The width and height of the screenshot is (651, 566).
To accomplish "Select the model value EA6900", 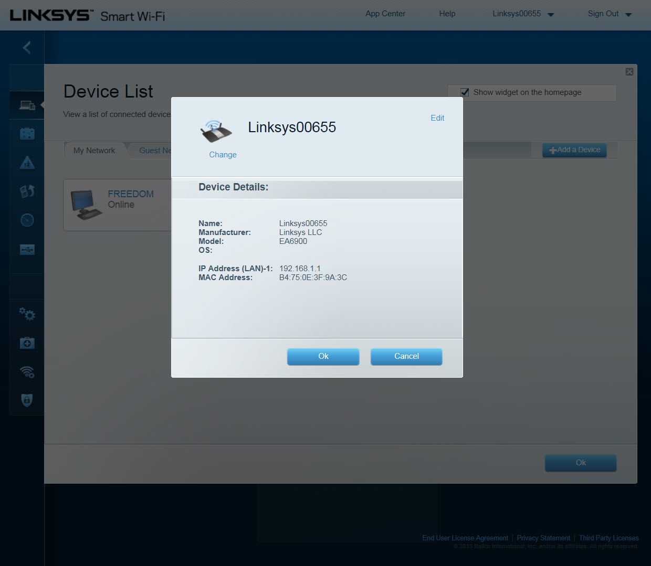I will (x=293, y=241).
